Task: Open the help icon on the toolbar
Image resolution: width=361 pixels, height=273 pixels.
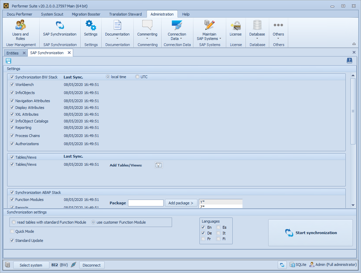Action: tap(349, 61)
